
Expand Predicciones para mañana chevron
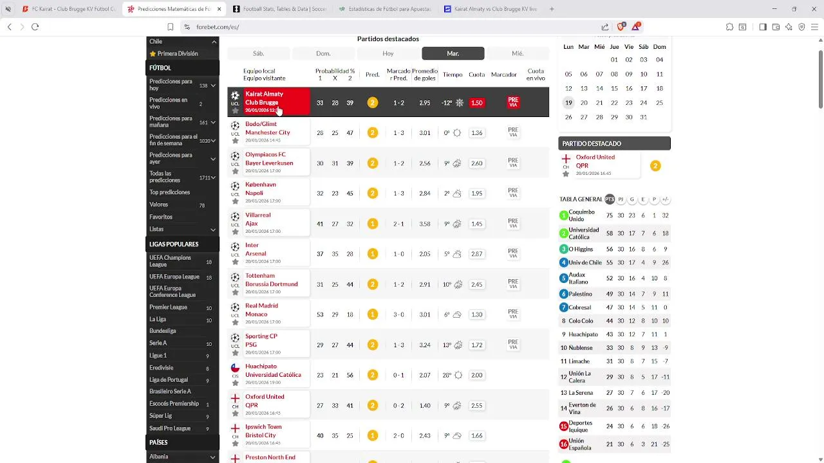(x=213, y=122)
